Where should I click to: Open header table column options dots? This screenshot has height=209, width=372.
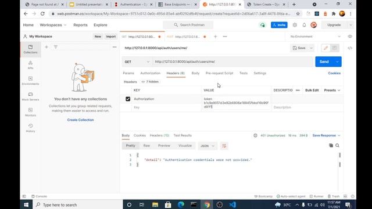click(x=298, y=91)
